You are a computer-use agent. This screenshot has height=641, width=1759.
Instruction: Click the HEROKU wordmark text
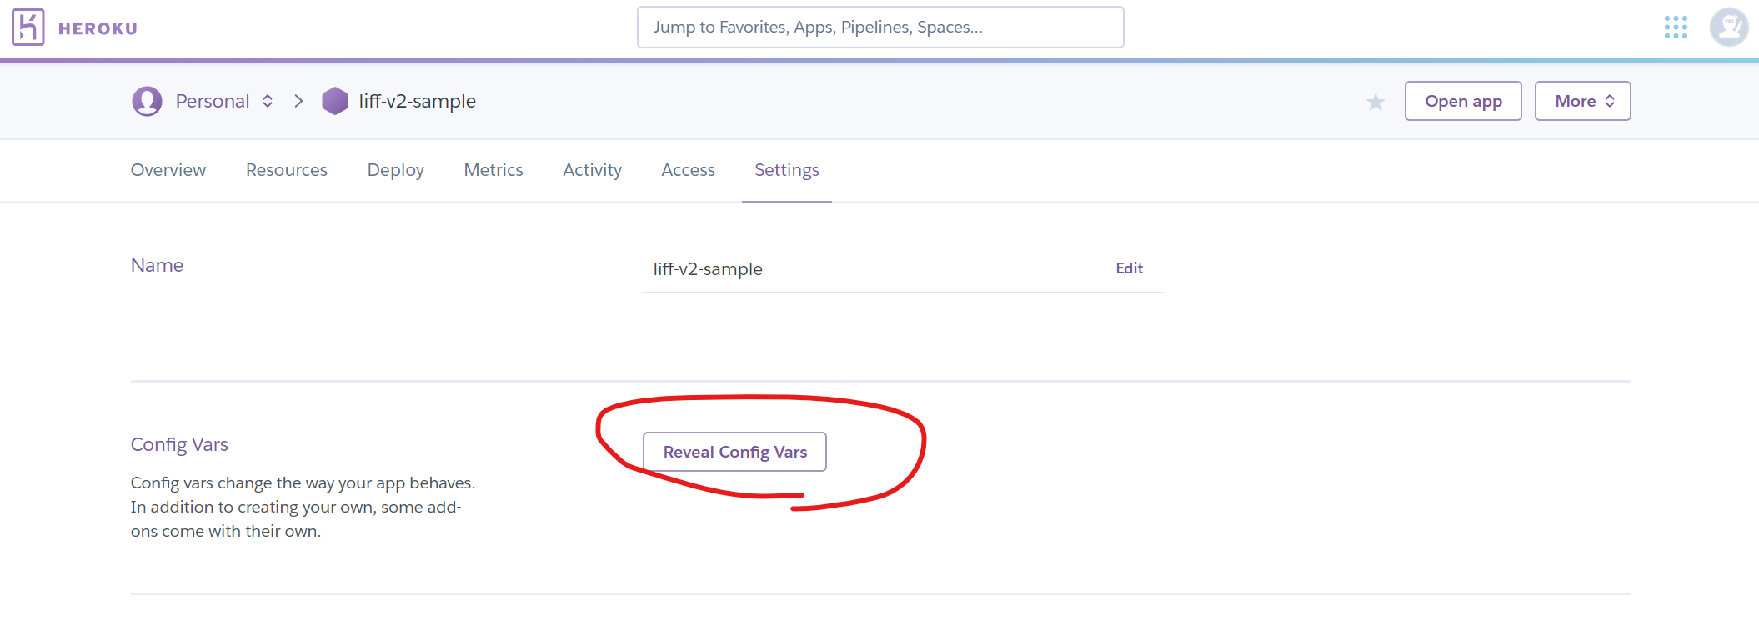coord(98,28)
